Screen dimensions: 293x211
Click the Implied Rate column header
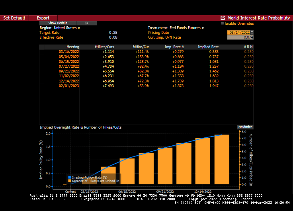click(x=208, y=47)
